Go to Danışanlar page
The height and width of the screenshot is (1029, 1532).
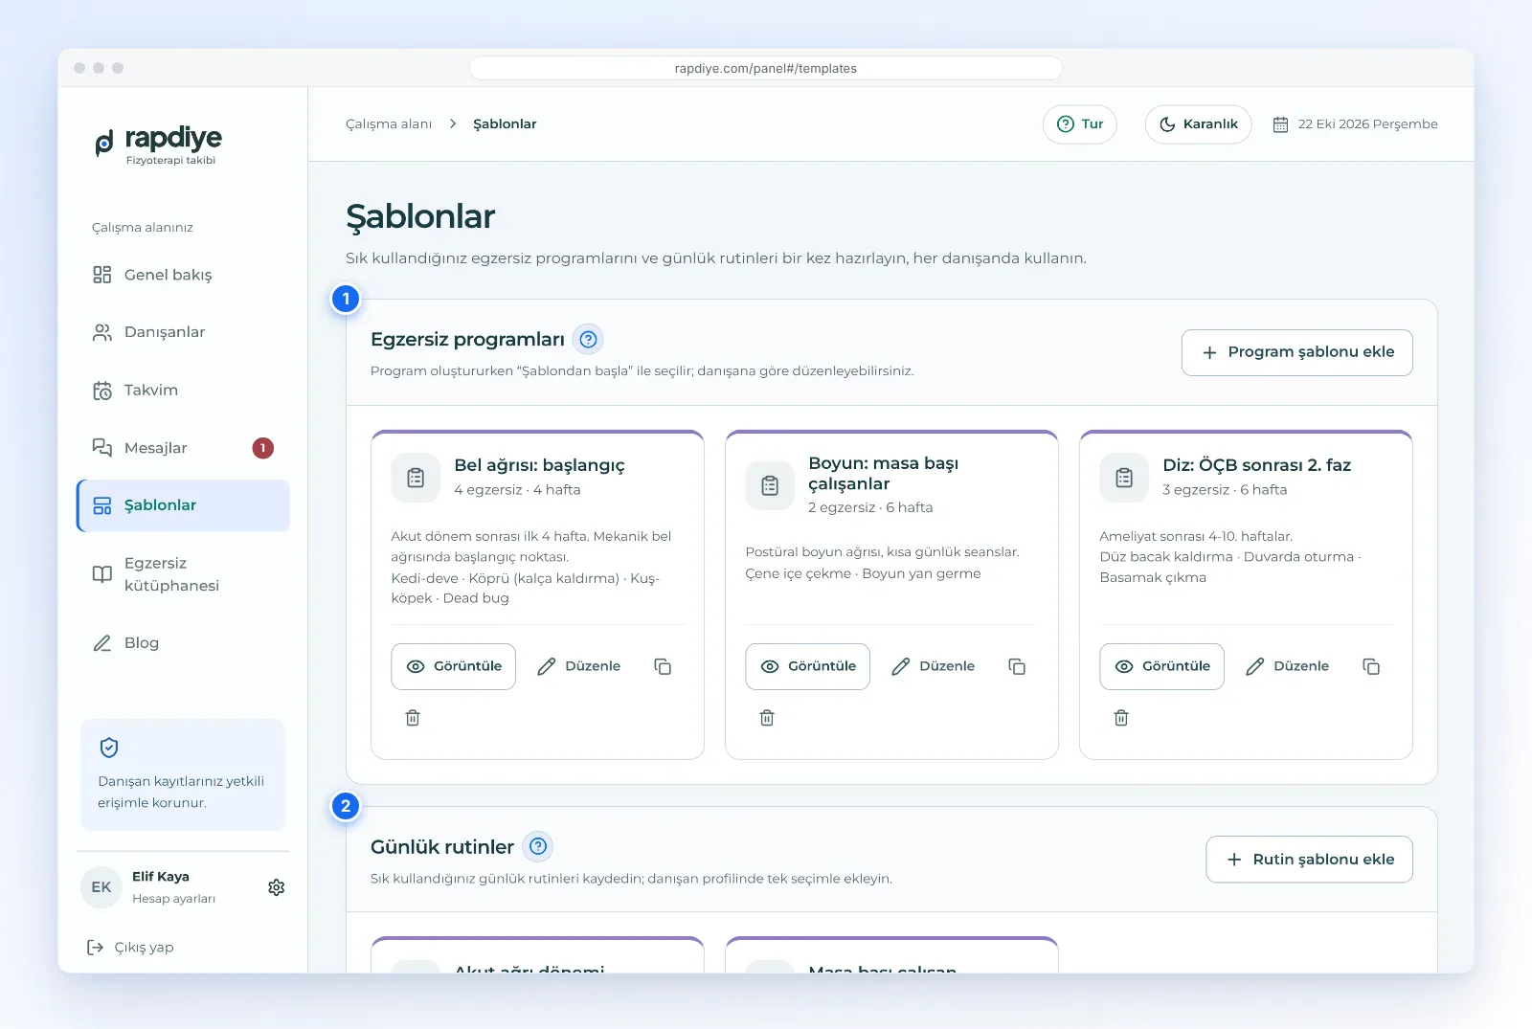[183, 332]
